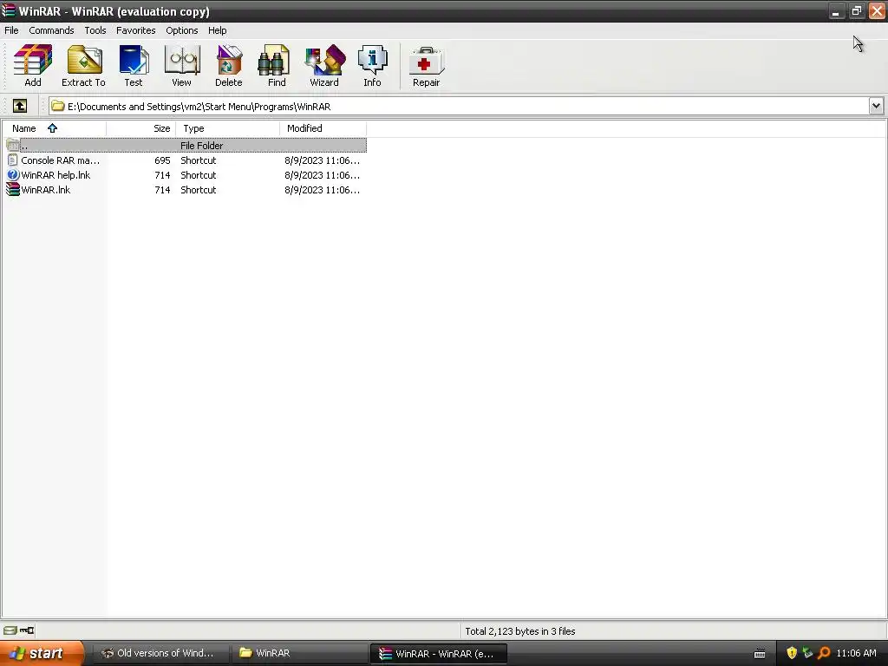Select the WinRAR help.lnk file name
This screenshot has height=666, width=888.
pos(55,175)
